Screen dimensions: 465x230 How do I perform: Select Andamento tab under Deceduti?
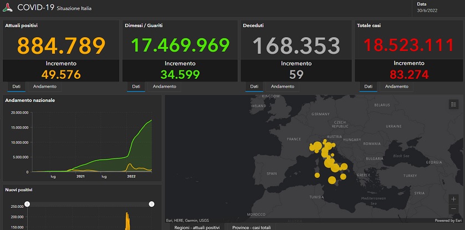click(x=283, y=86)
